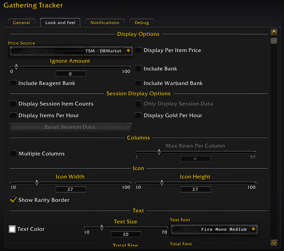Toggle the Multiple Columns checkbox
284x251 pixels.
tap(13, 153)
